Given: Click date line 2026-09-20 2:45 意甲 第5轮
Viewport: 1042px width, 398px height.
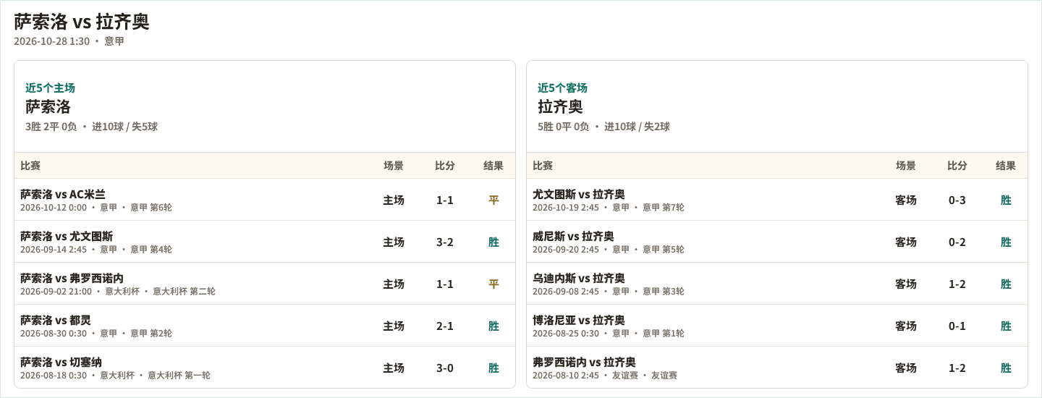Looking at the screenshot, I should (609, 250).
